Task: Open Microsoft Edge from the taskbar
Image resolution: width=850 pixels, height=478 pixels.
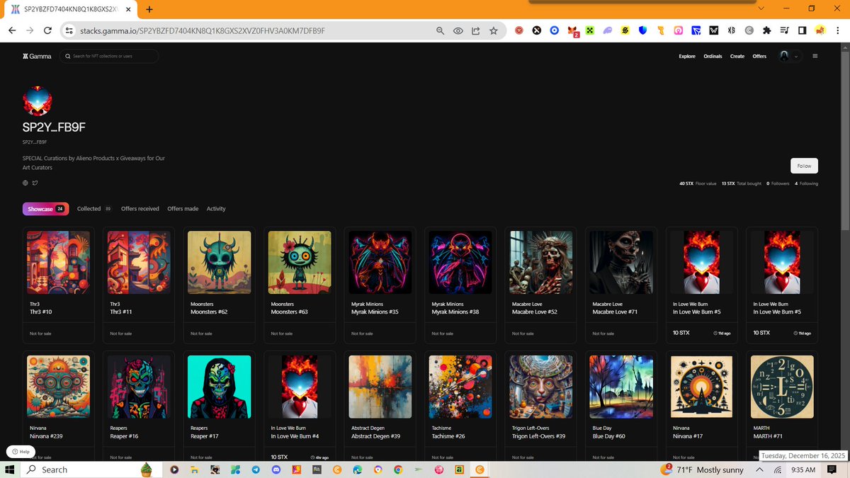Action: pyautogui.click(x=358, y=470)
